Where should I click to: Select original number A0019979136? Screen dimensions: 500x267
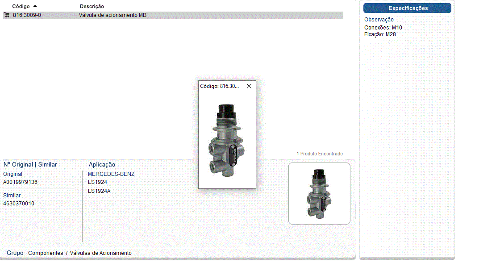click(20, 182)
